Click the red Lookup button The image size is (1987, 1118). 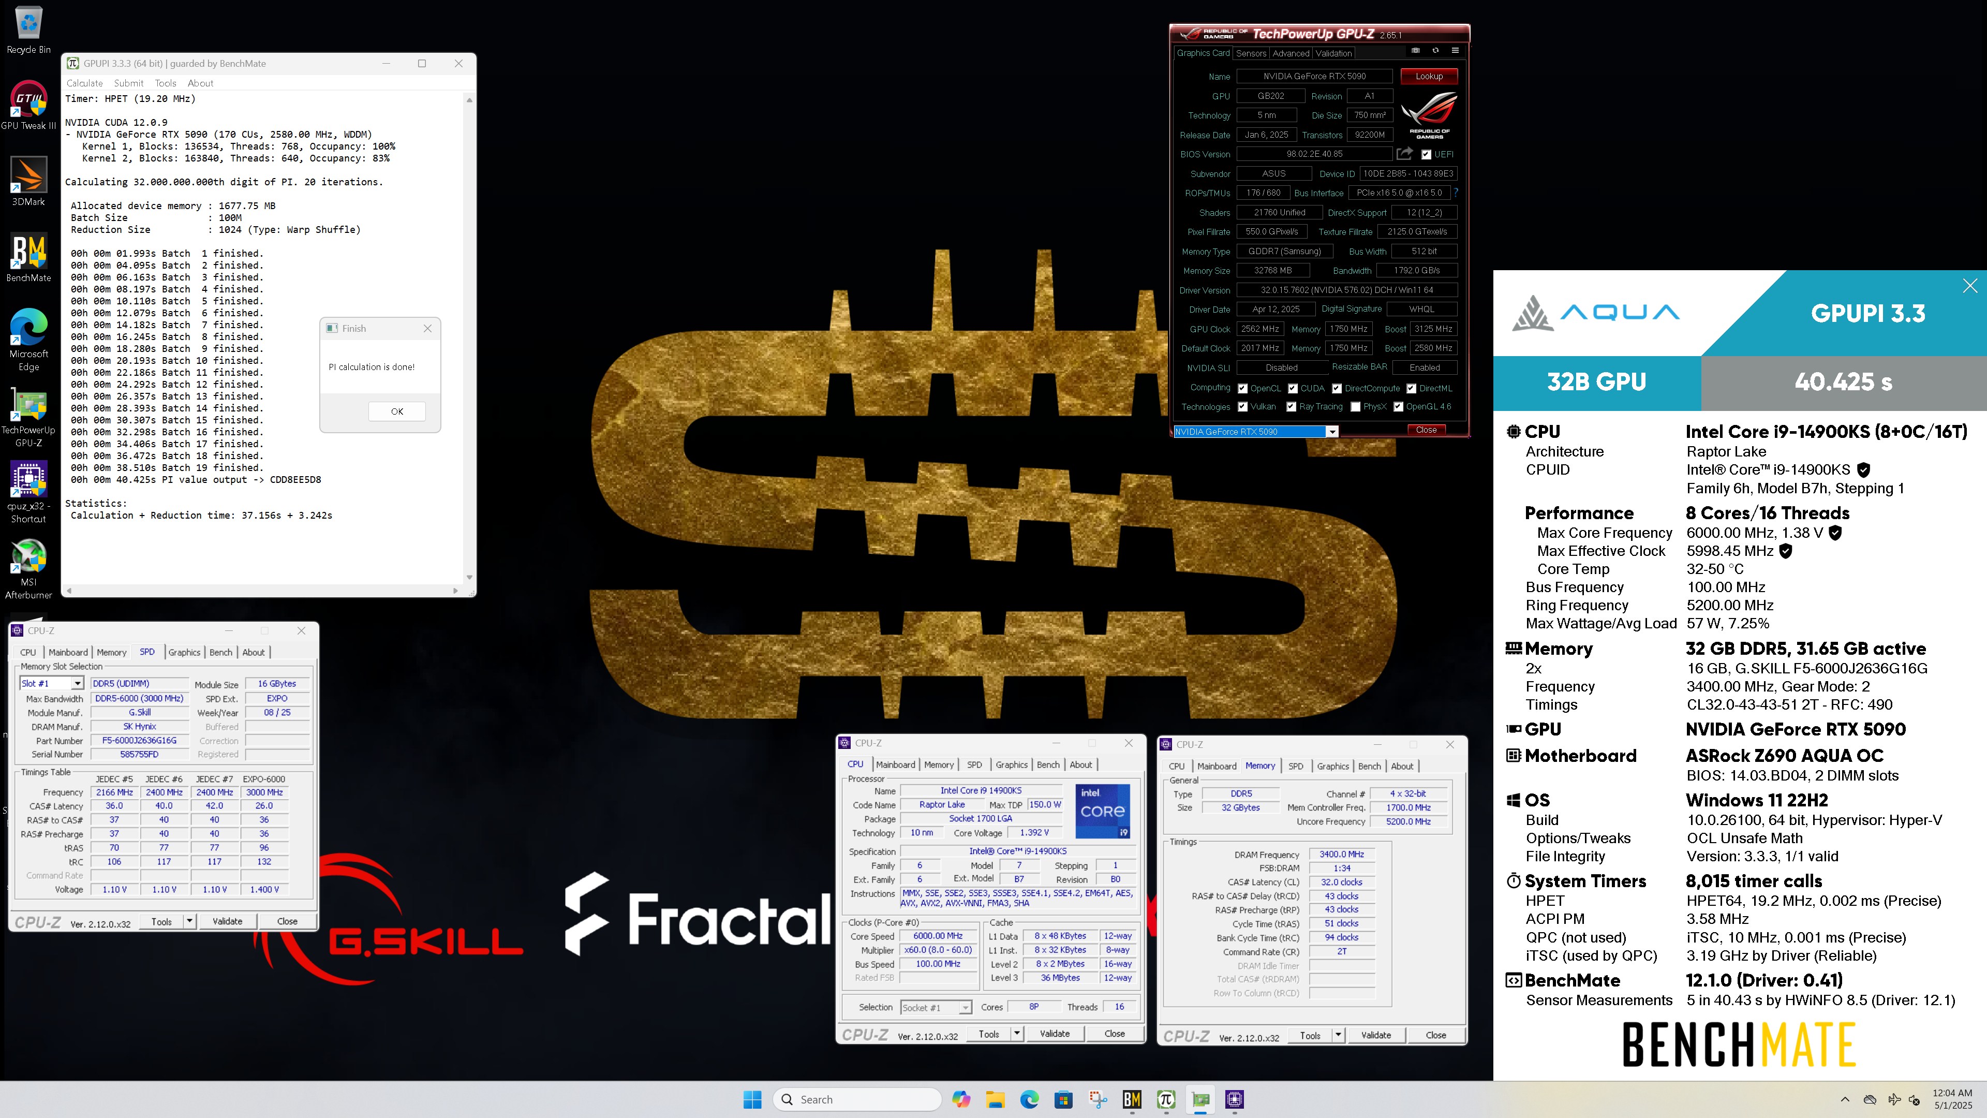(x=1429, y=76)
